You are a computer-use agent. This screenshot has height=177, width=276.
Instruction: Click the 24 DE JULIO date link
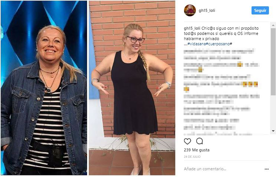click(x=192, y=157)
